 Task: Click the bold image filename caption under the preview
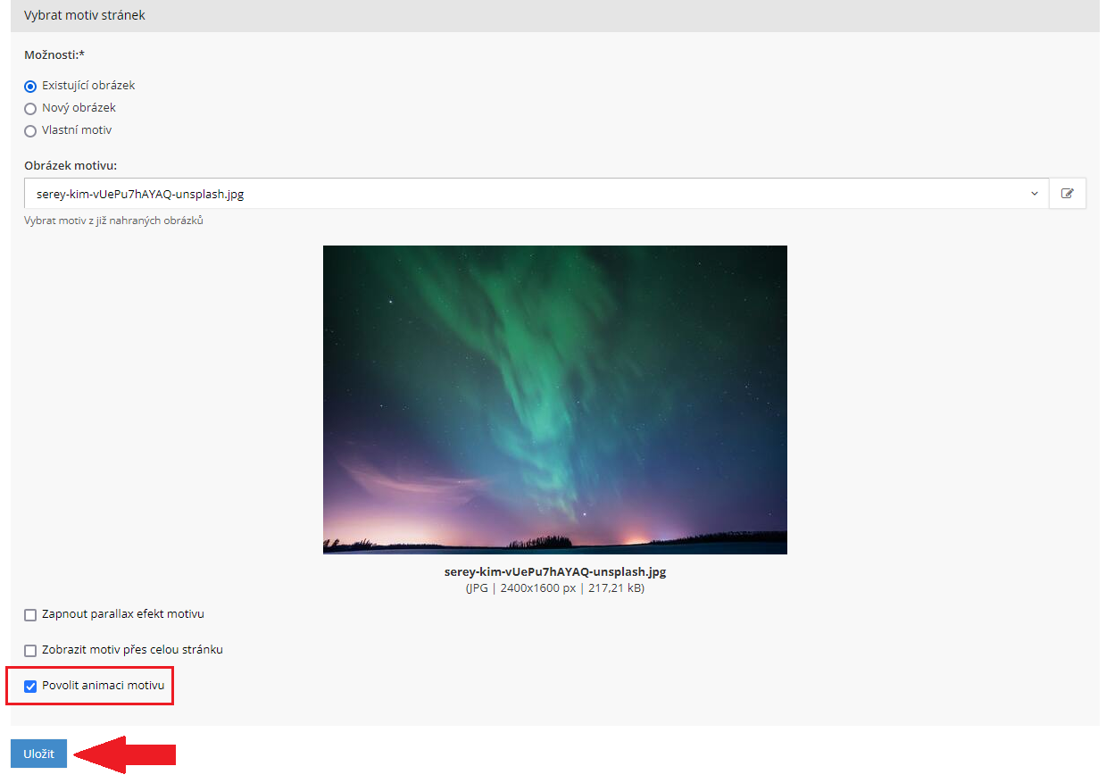(554, 572)
